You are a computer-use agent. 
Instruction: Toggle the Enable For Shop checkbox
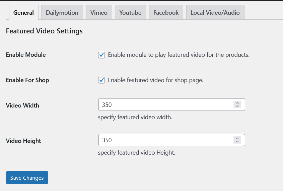click(101, 80)
